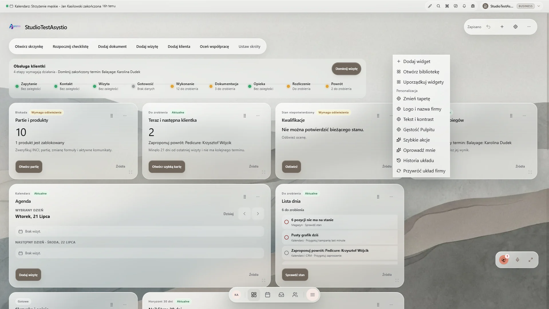Choose Uporządkuj widgety menu entry

click(421, 82)
